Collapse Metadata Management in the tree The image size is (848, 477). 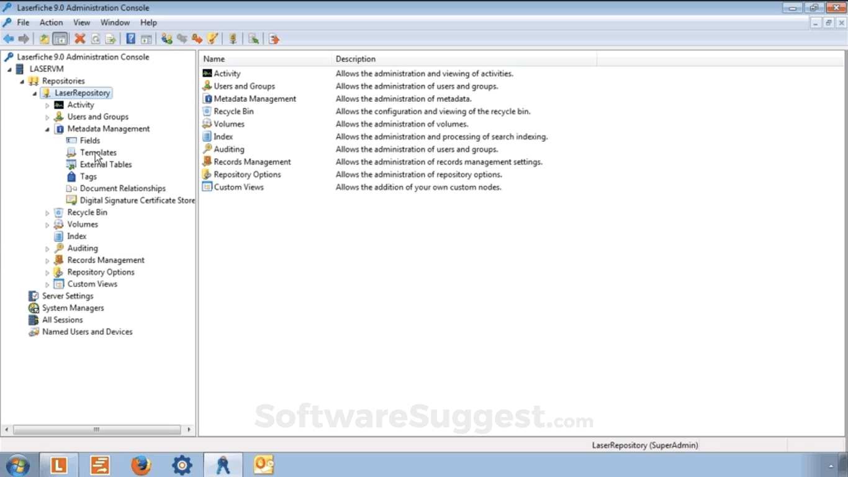pyautogui.click(x=47, y=129)
